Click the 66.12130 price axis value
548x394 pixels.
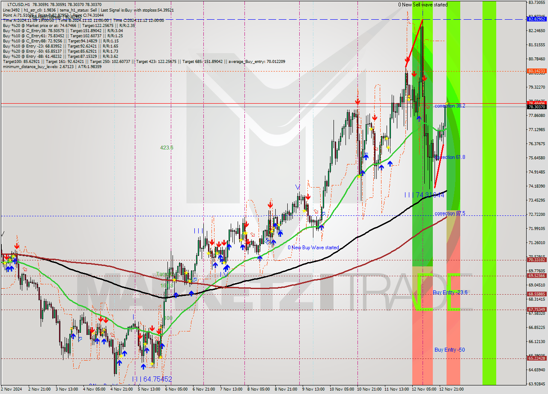(x=537, y=341)
